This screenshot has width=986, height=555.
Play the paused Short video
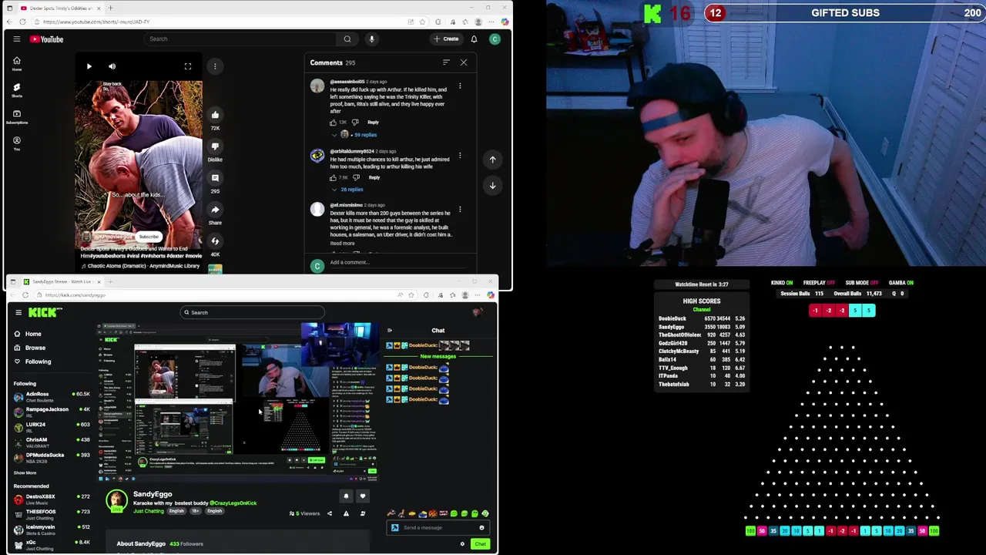89,66
